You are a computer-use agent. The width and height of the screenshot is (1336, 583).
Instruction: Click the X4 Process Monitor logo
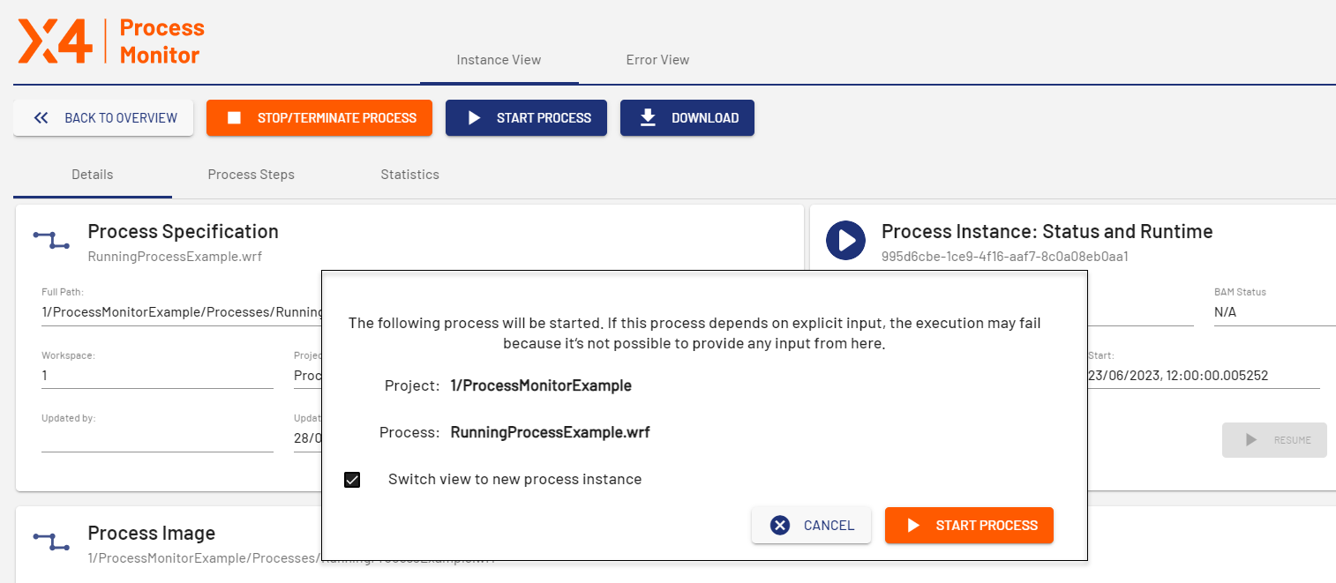[x=111, y=41]
